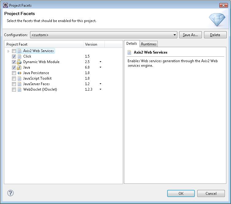Click the Delete configuration button
Screen dimensions: 231x204
[215, 35]
